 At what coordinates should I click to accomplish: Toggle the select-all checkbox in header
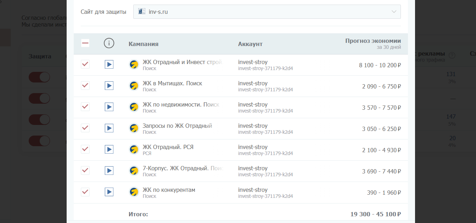pyautogui.click(x=85, y=44)
